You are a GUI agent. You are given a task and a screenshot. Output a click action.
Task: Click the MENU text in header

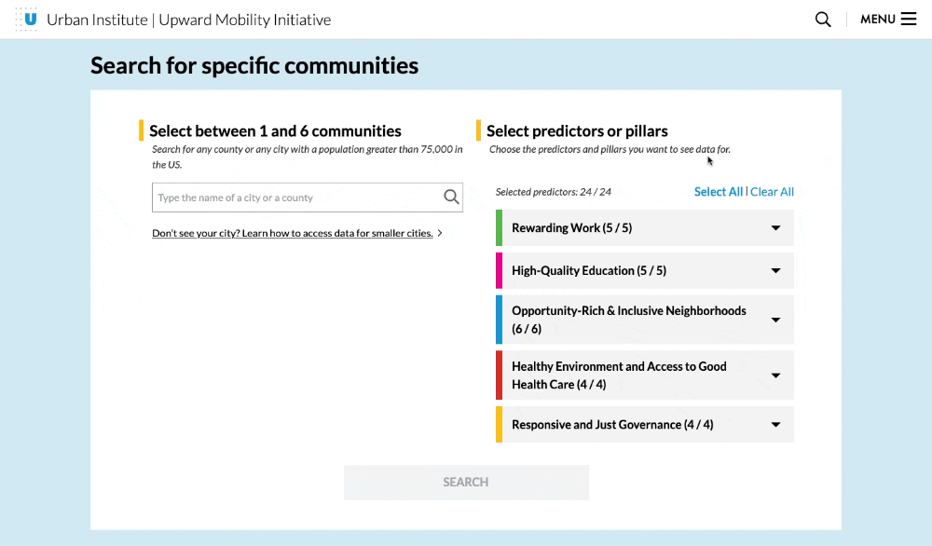877,20
